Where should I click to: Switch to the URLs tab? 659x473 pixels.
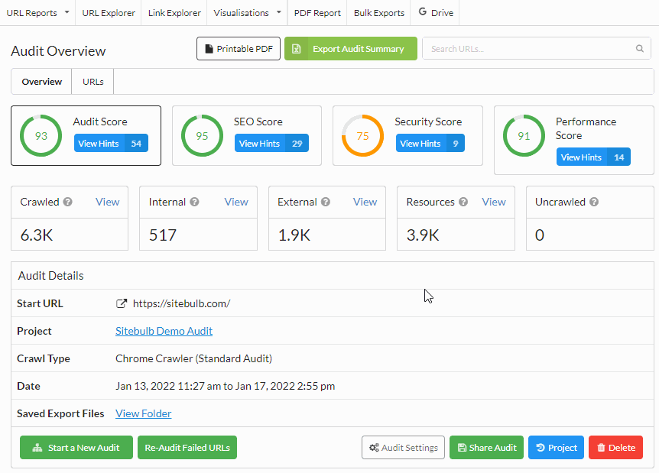coord(93,82)
